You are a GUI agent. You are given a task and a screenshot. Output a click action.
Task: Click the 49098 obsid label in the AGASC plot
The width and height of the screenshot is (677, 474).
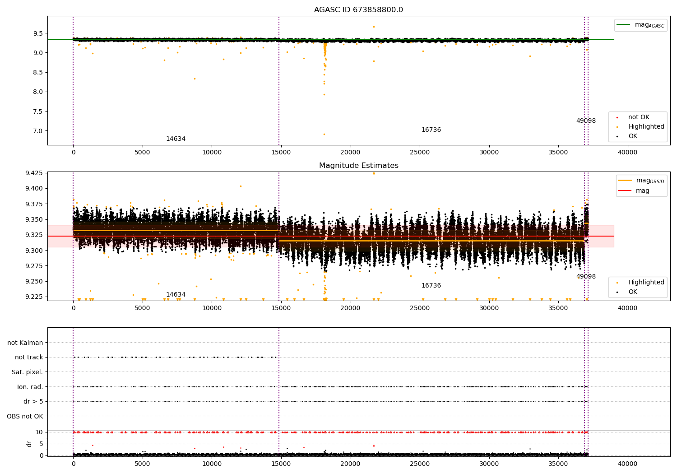586,121
